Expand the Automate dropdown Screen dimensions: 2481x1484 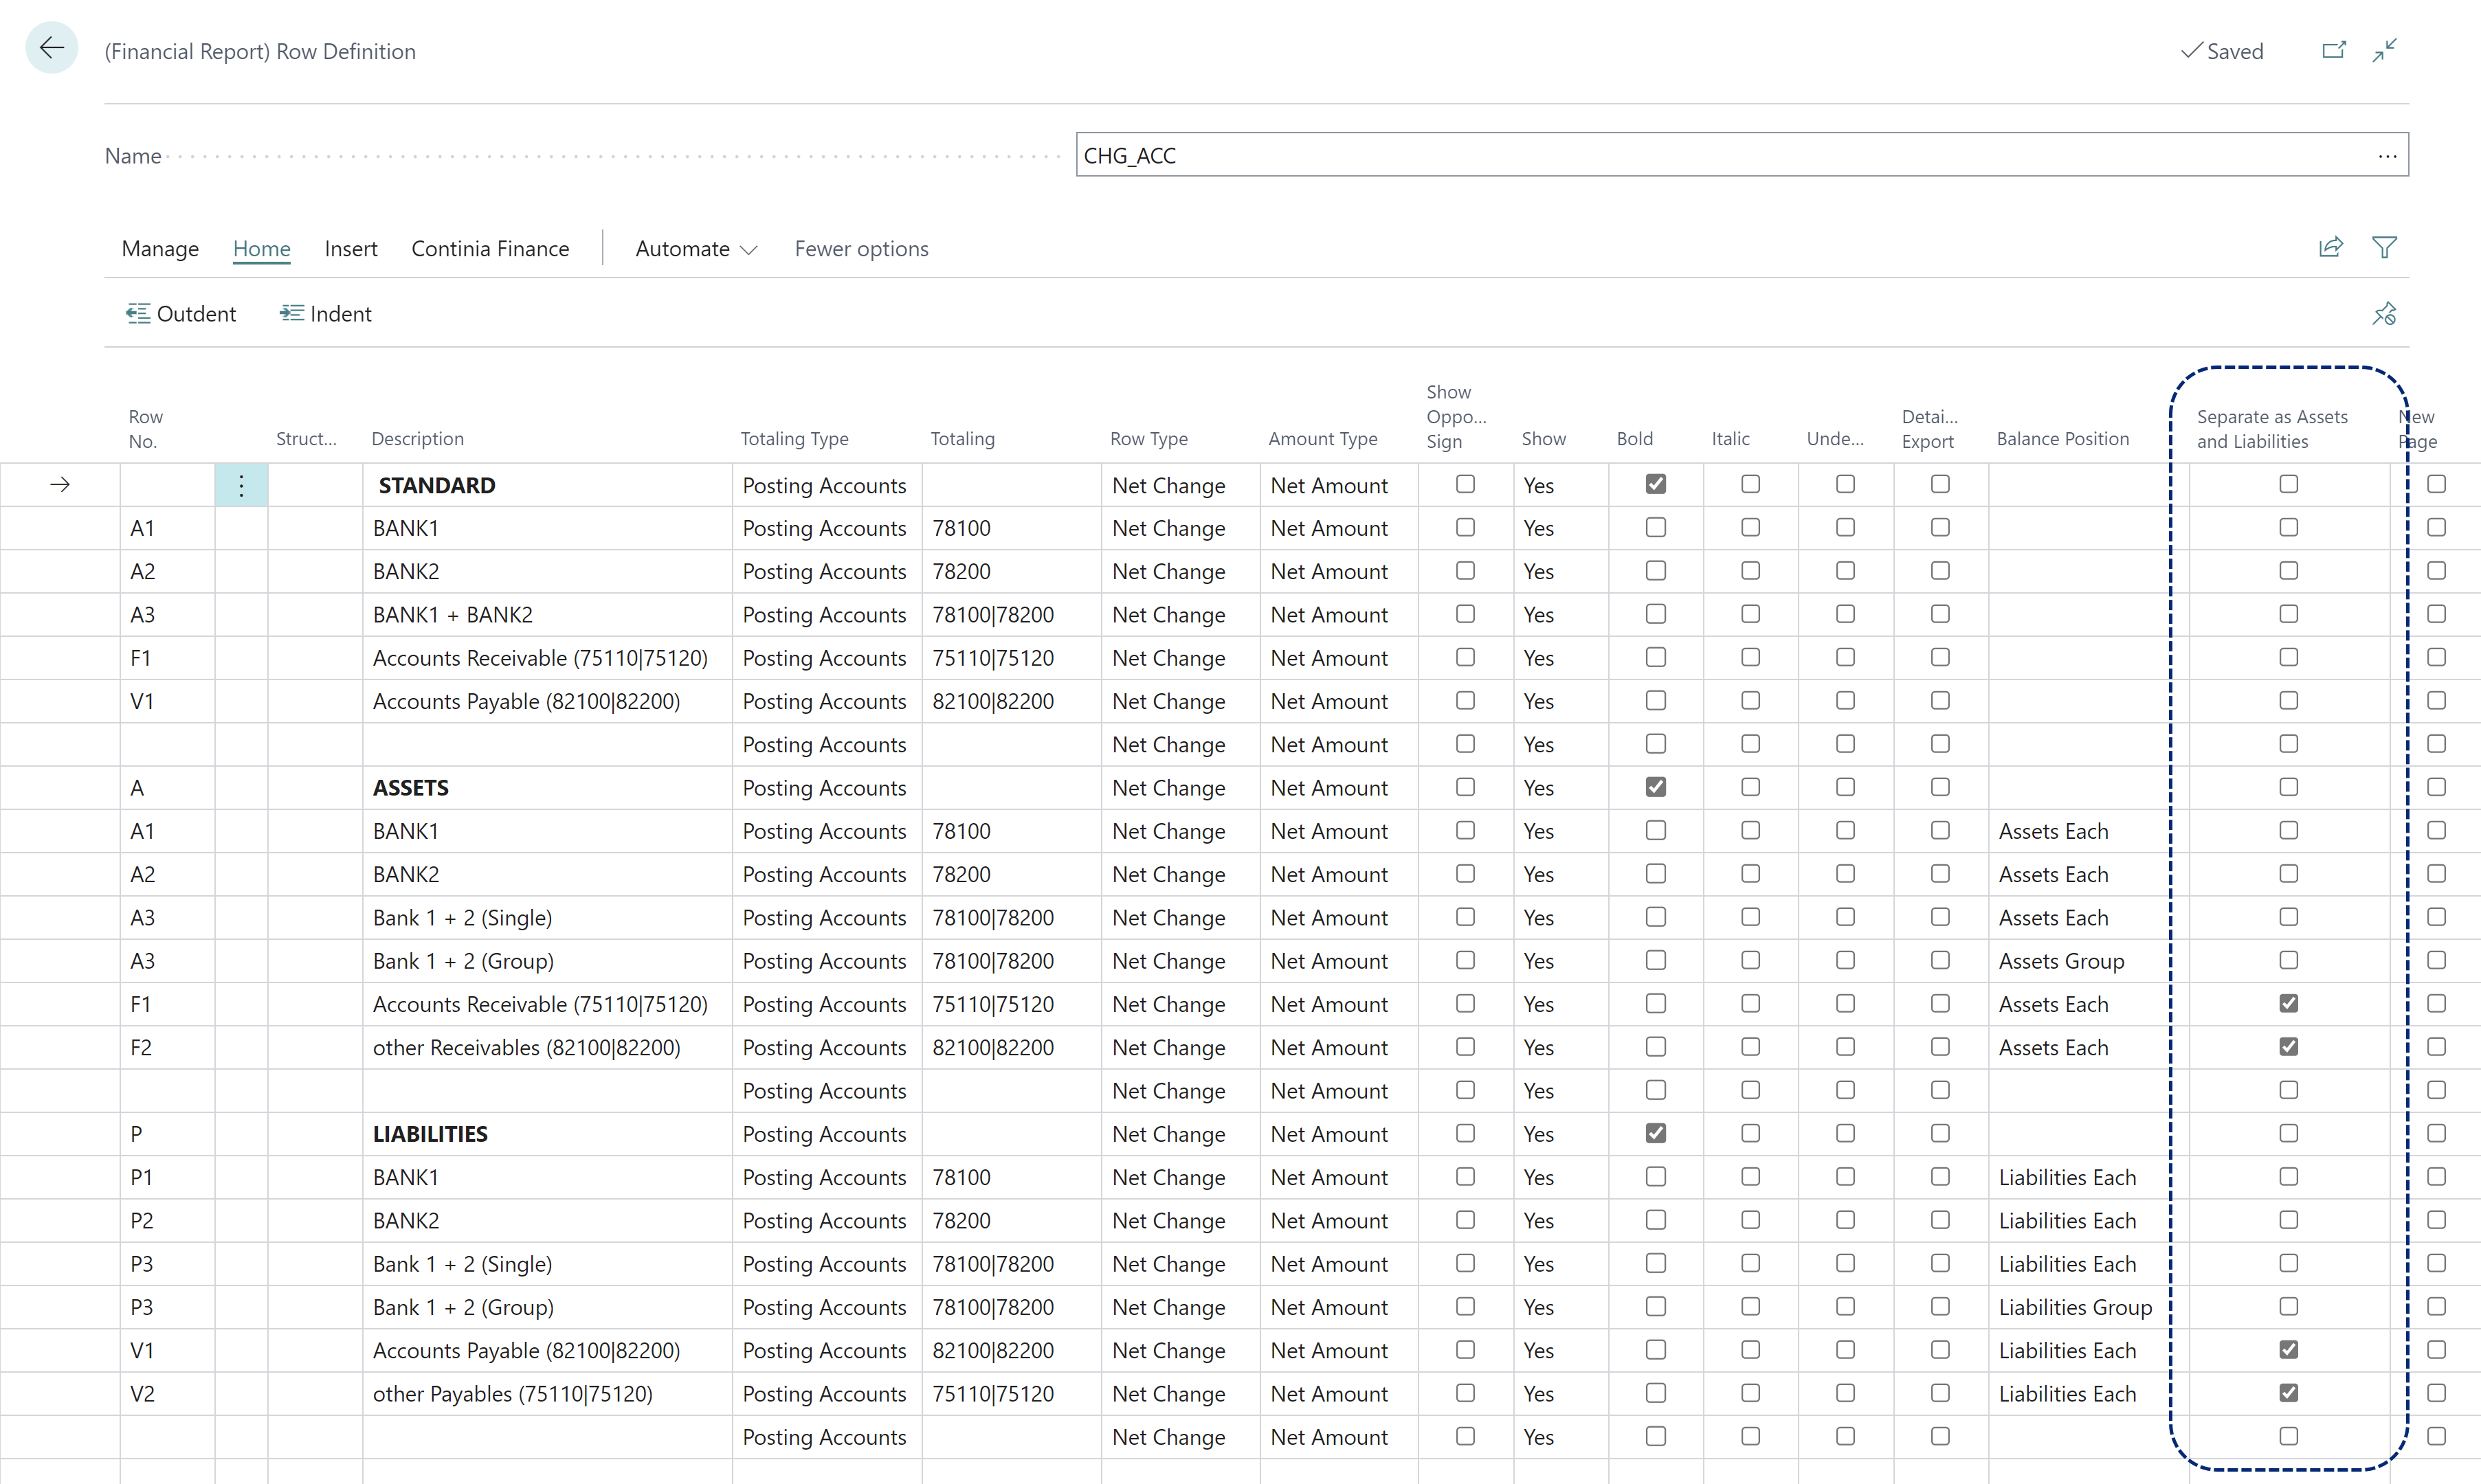point(696,249)
